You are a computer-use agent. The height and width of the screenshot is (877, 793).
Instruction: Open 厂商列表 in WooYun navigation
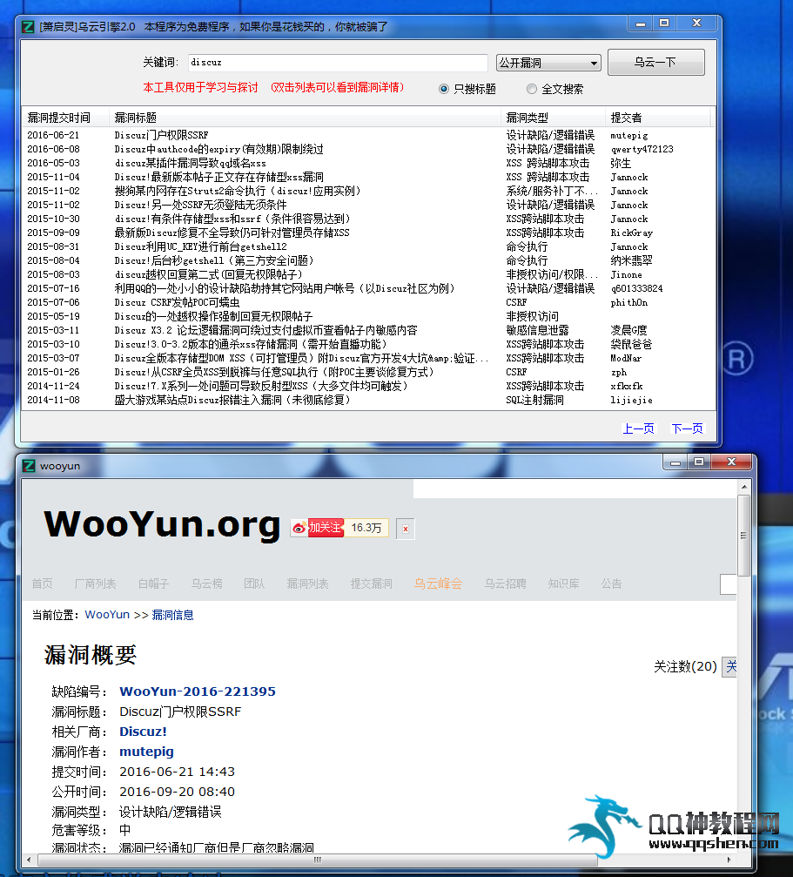95,584
